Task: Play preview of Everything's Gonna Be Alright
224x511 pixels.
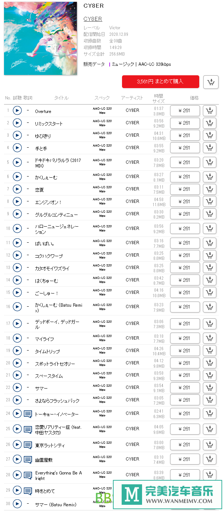Action: pos(17,474)
